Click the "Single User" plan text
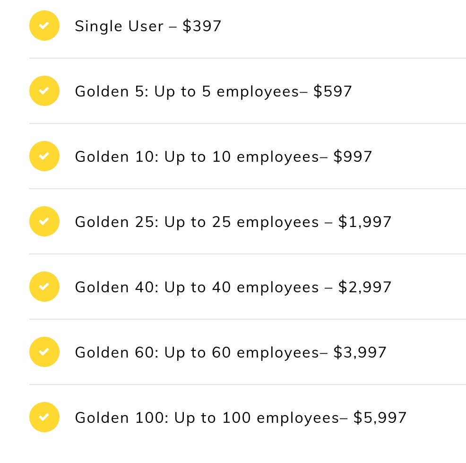 (x=119, y=26)
